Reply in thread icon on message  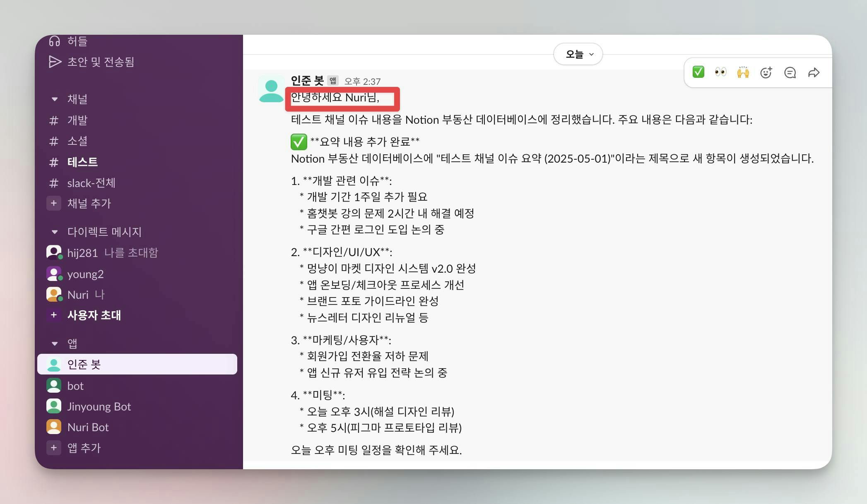pos(790,73)
